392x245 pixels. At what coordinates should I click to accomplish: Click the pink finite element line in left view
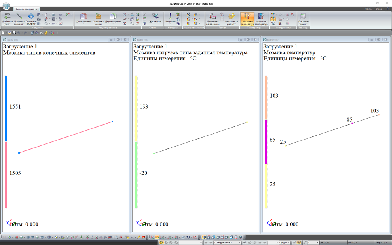tap(66, 137)
